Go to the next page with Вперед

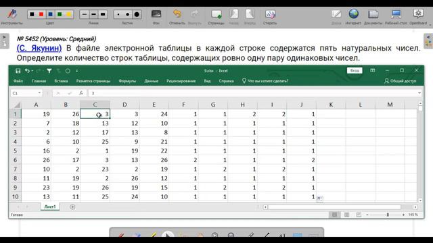tap(250, 14)
